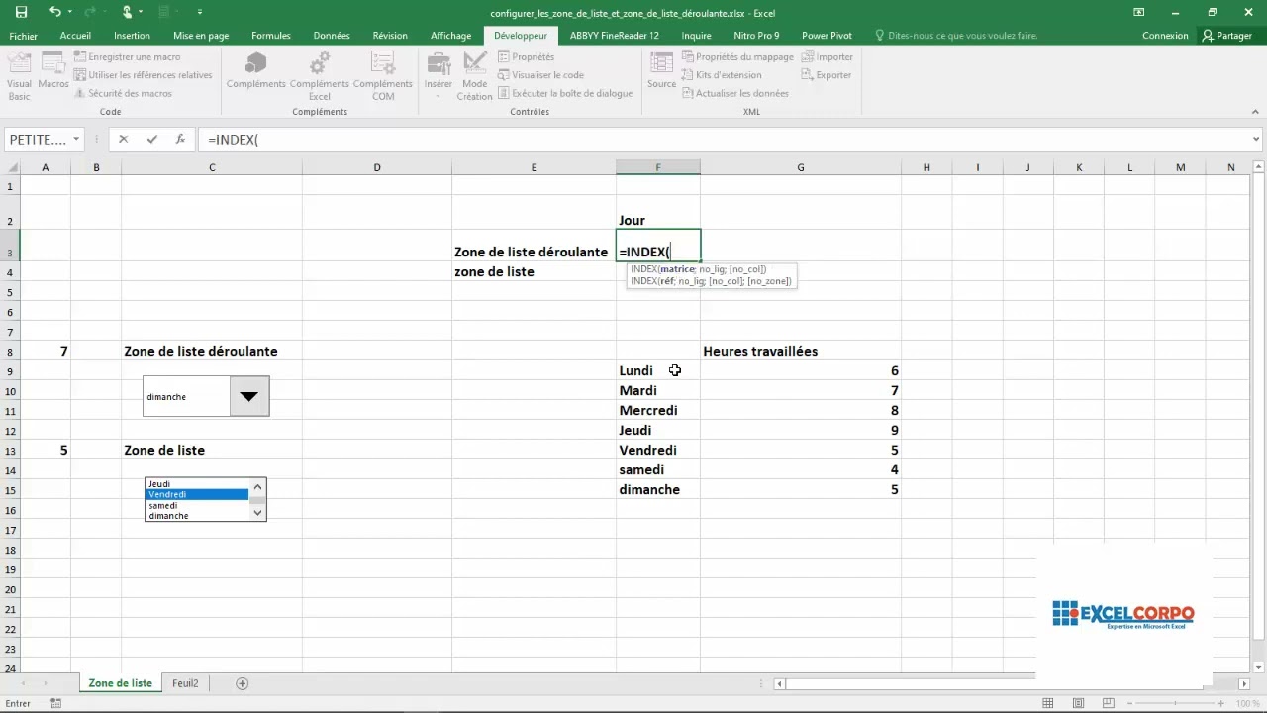Click Actualiser les données

coord(735,93)
